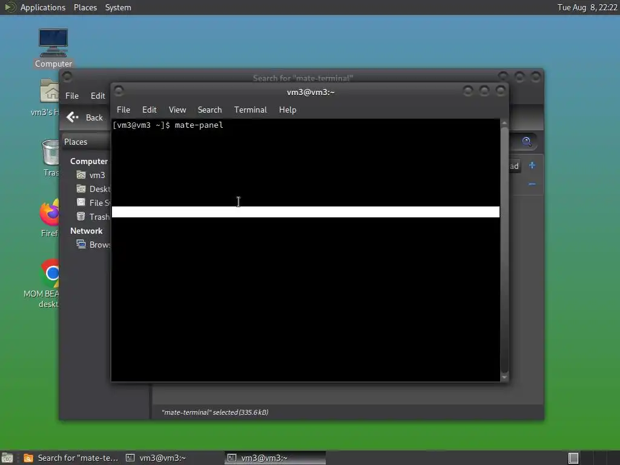Click scroll-up arrow of terminal scrollbar
This screenshot has height=465, width=620.
point(504,123)
